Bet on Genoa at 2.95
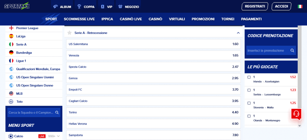The height and width of the screenshot is (140, 307). (153, 78)
